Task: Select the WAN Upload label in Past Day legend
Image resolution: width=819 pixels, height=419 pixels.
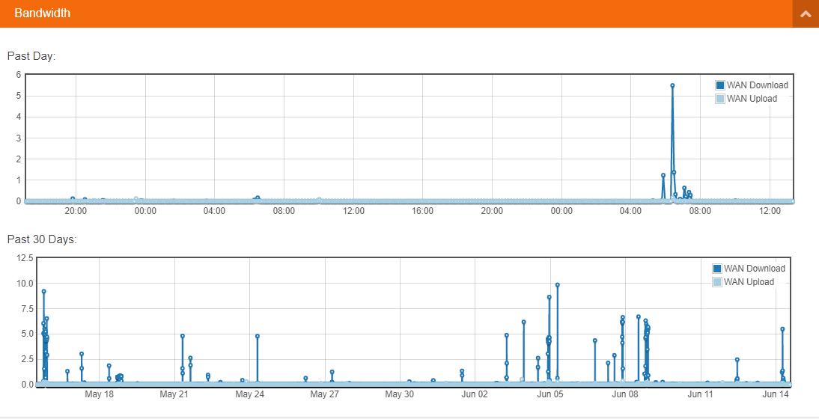Action: pyautogui.click(x=752, y=99)
